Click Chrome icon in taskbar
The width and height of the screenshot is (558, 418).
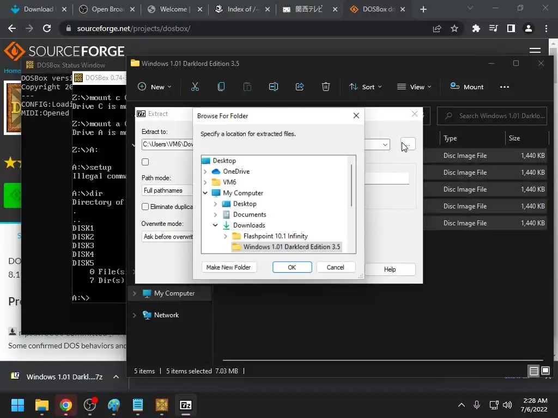tap(66, 405)
